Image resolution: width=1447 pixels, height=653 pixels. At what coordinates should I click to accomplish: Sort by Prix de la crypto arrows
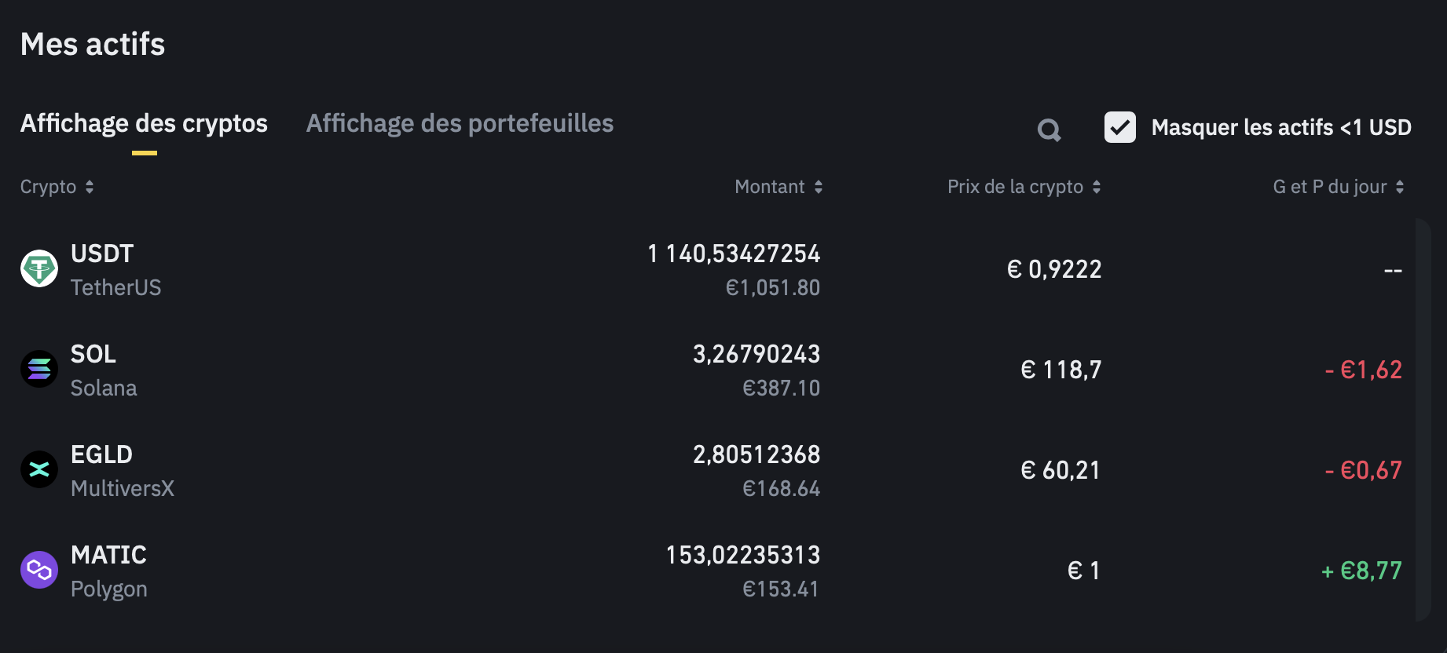coord(1097,187)
